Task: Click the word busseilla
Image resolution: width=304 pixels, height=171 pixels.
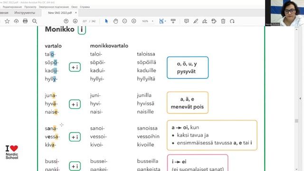Action: pyautogui.click(x=148, y=161)
